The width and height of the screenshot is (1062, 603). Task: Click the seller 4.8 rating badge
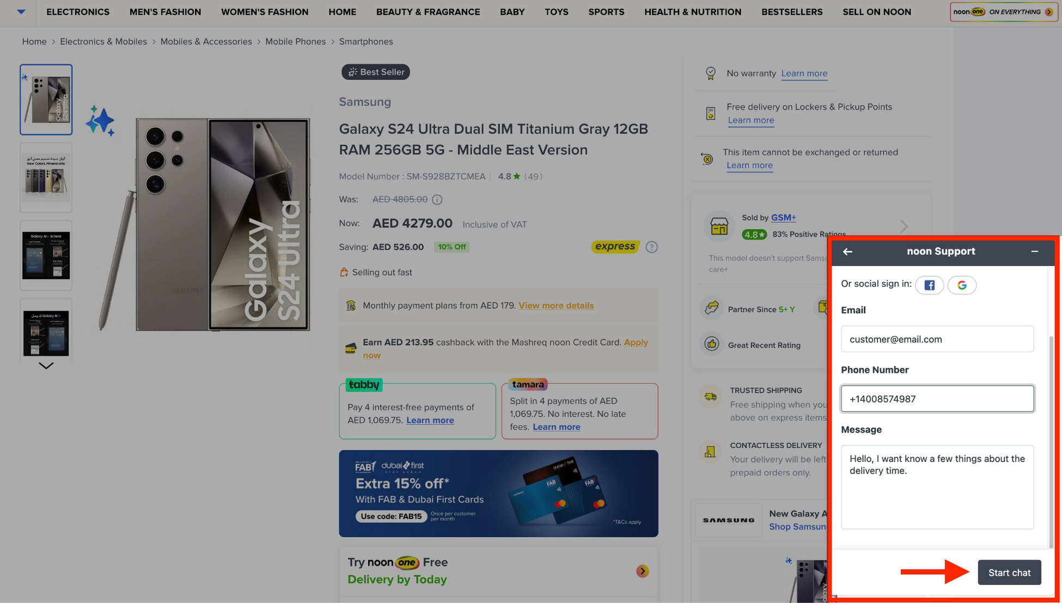(754, 234)
